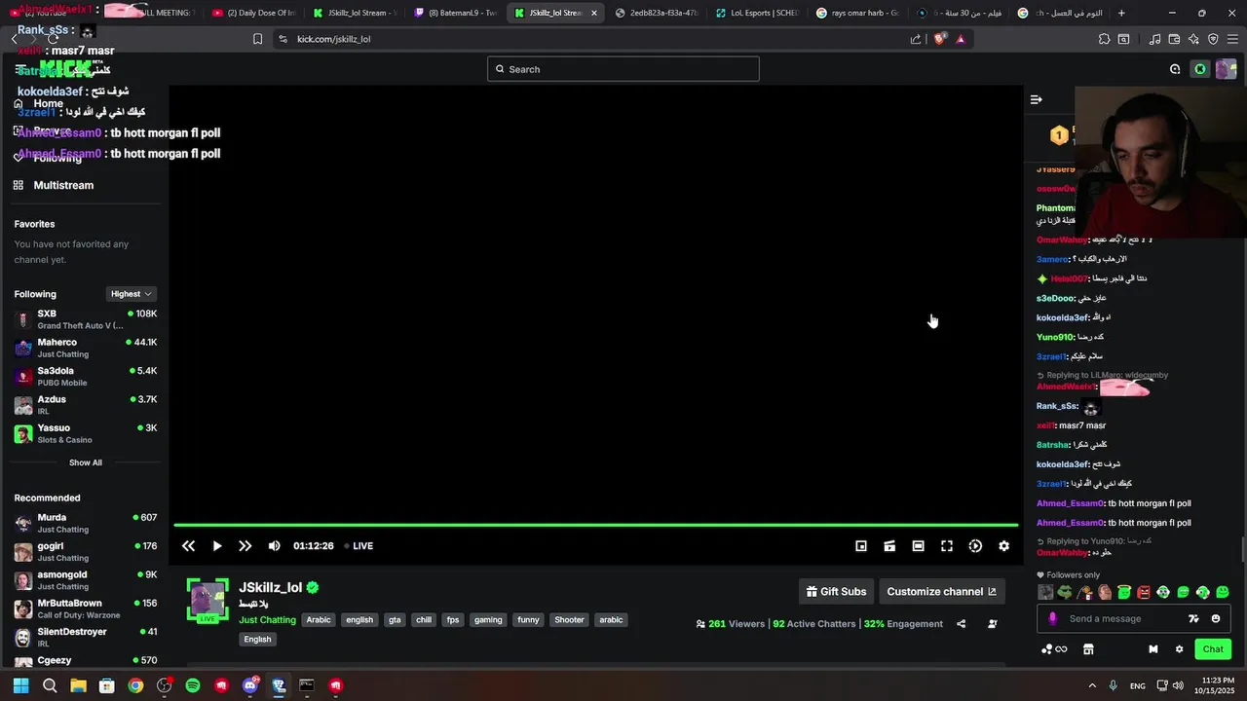Open a new browser tab
This screenshot has width=1247, height=701.
pyautogui.click(x=1121, y=13)
